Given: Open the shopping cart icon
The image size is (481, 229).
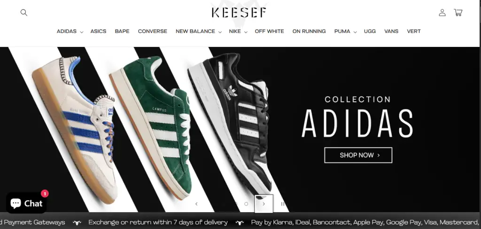Looking at the screenshot, I should tap(458, 13).
